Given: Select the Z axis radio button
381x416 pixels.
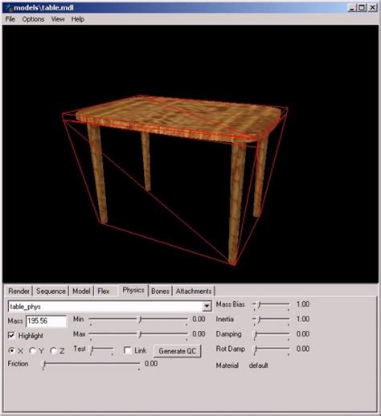Looking at the screenshot, I should click(53, 350).
